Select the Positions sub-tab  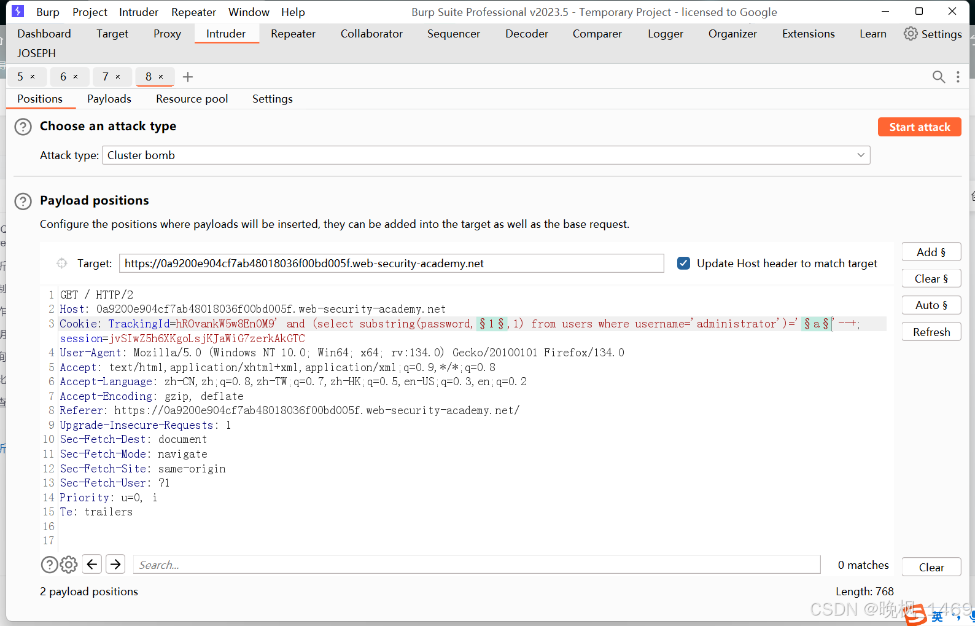click(40, 99)
